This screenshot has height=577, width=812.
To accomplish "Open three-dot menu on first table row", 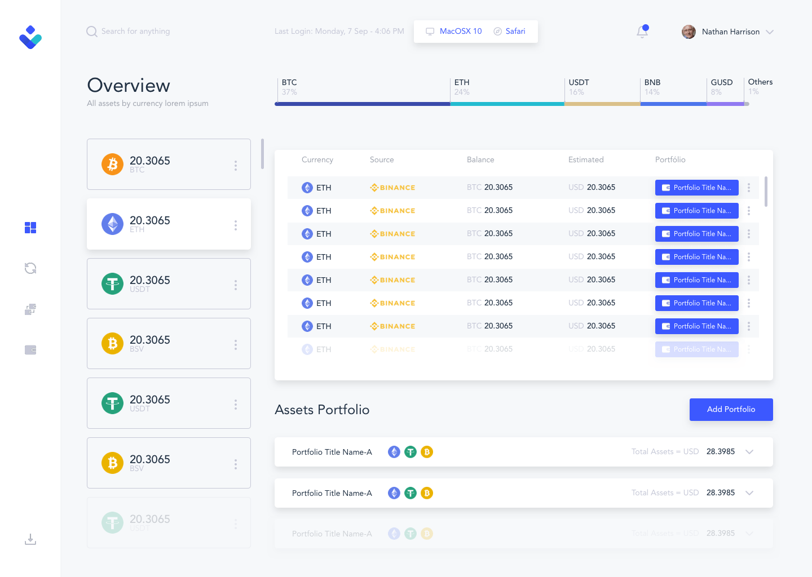I will pos(749,188).
